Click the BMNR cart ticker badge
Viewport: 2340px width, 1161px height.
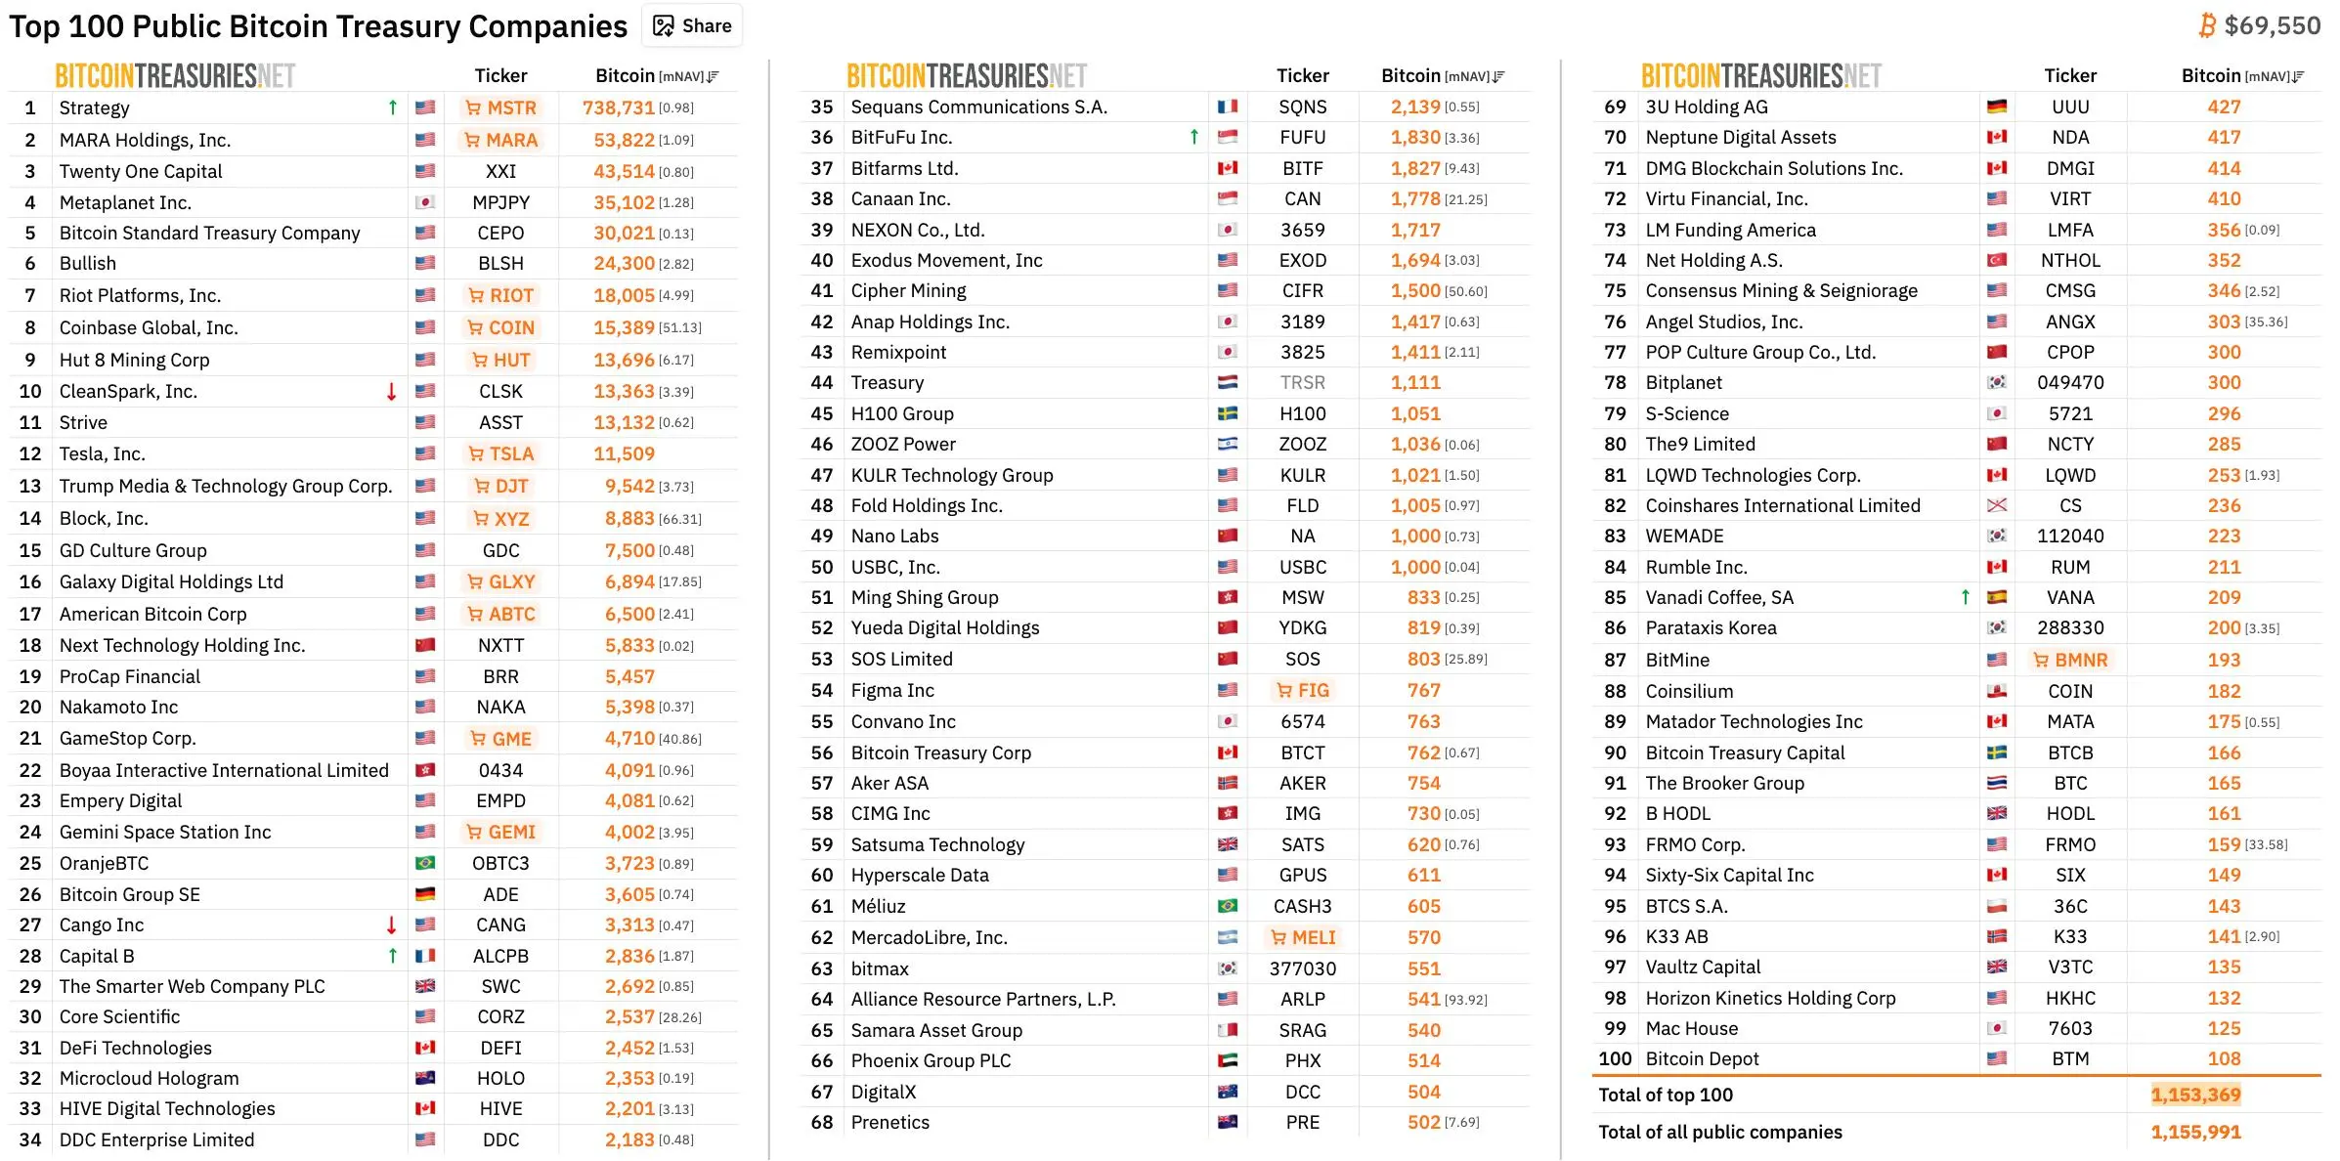[2070, 660]
